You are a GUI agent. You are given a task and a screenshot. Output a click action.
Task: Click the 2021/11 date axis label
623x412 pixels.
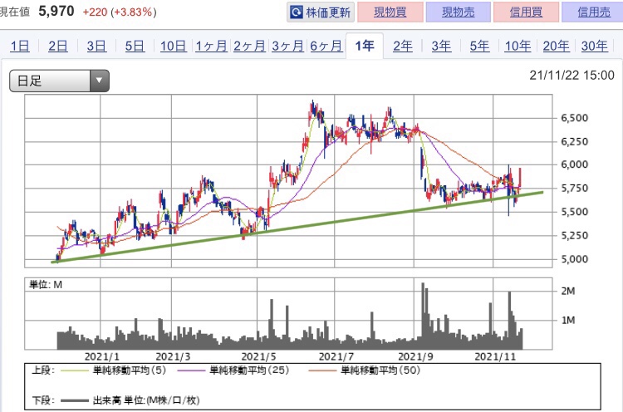495,356
